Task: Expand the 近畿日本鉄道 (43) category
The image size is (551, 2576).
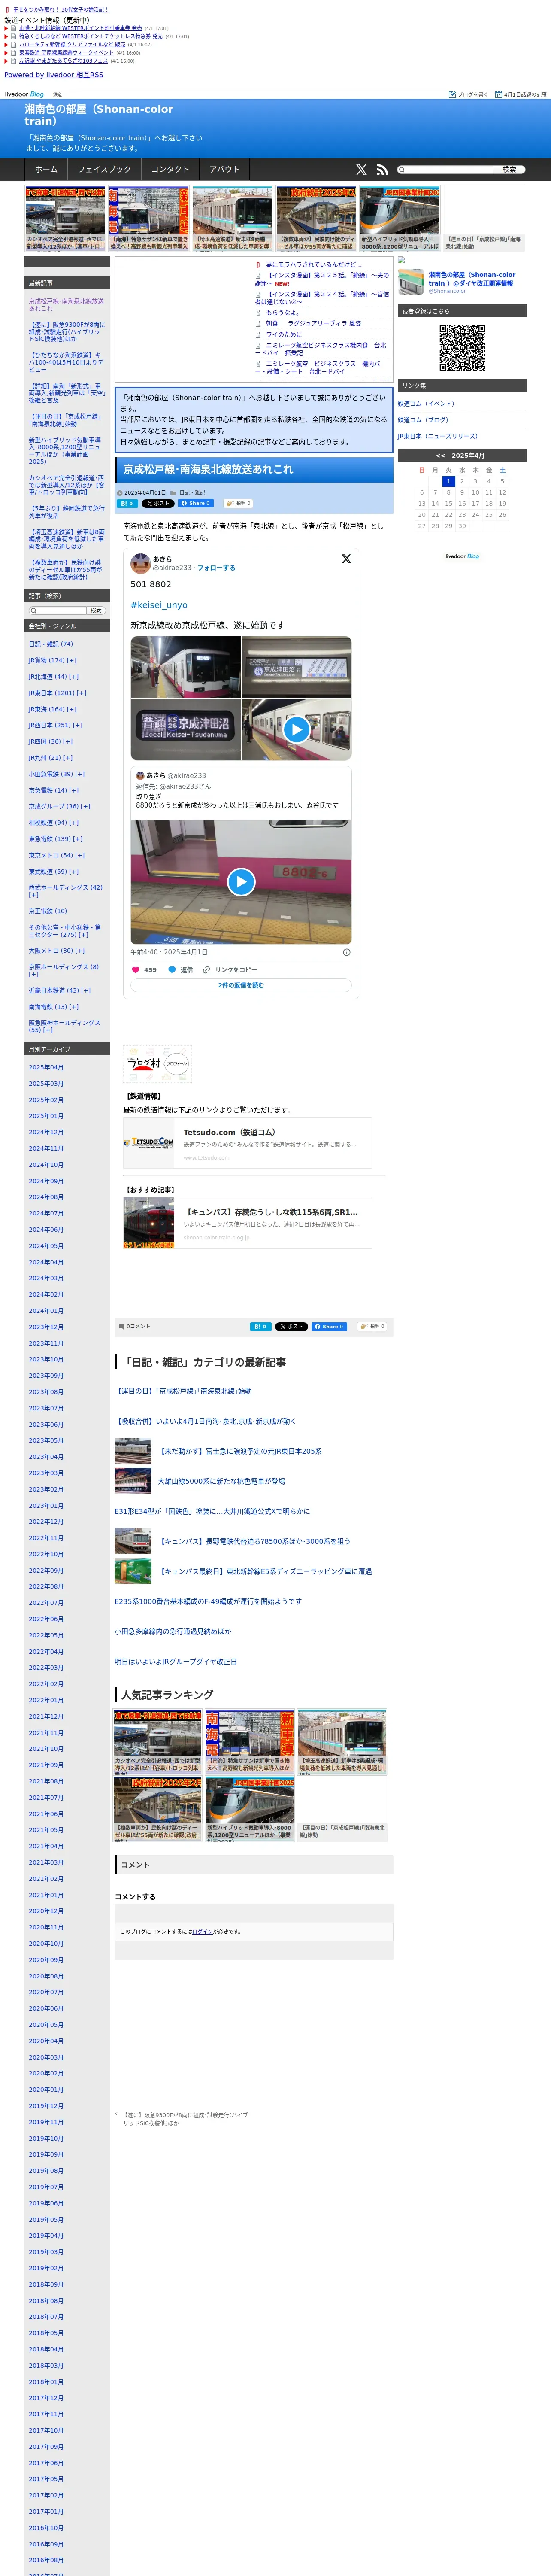Action: point(86,990)
